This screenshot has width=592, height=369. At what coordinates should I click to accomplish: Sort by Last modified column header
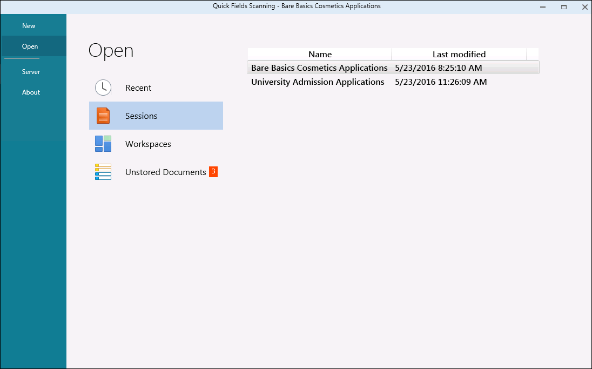[x=459, y=55]
